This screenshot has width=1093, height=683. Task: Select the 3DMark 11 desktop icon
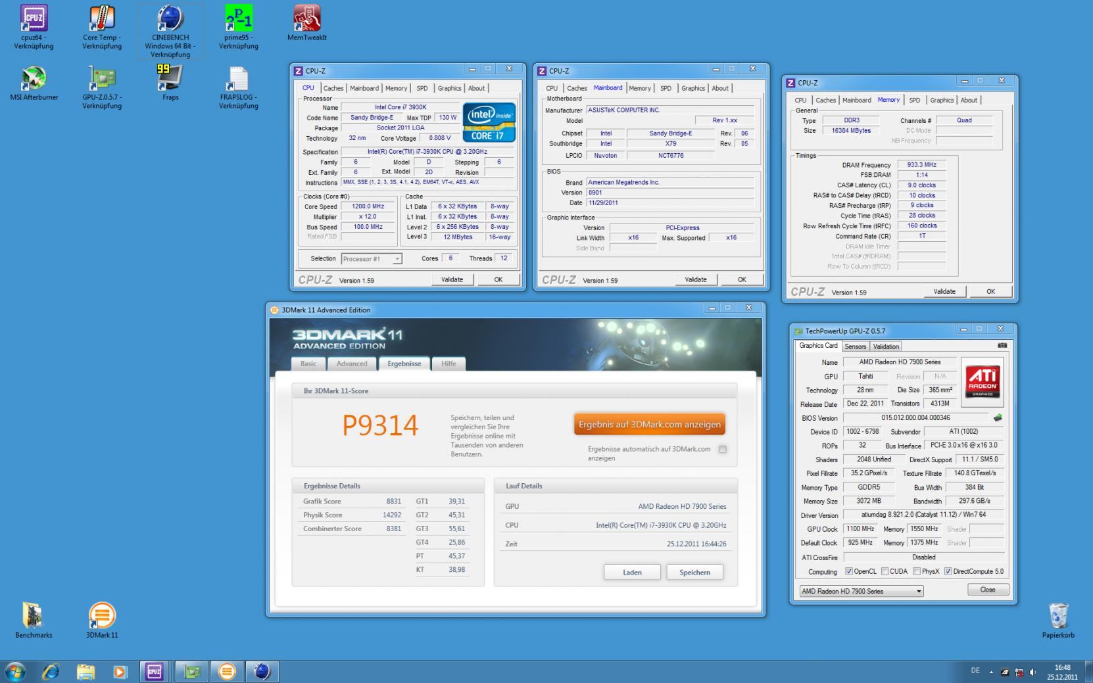click(102, 621)
